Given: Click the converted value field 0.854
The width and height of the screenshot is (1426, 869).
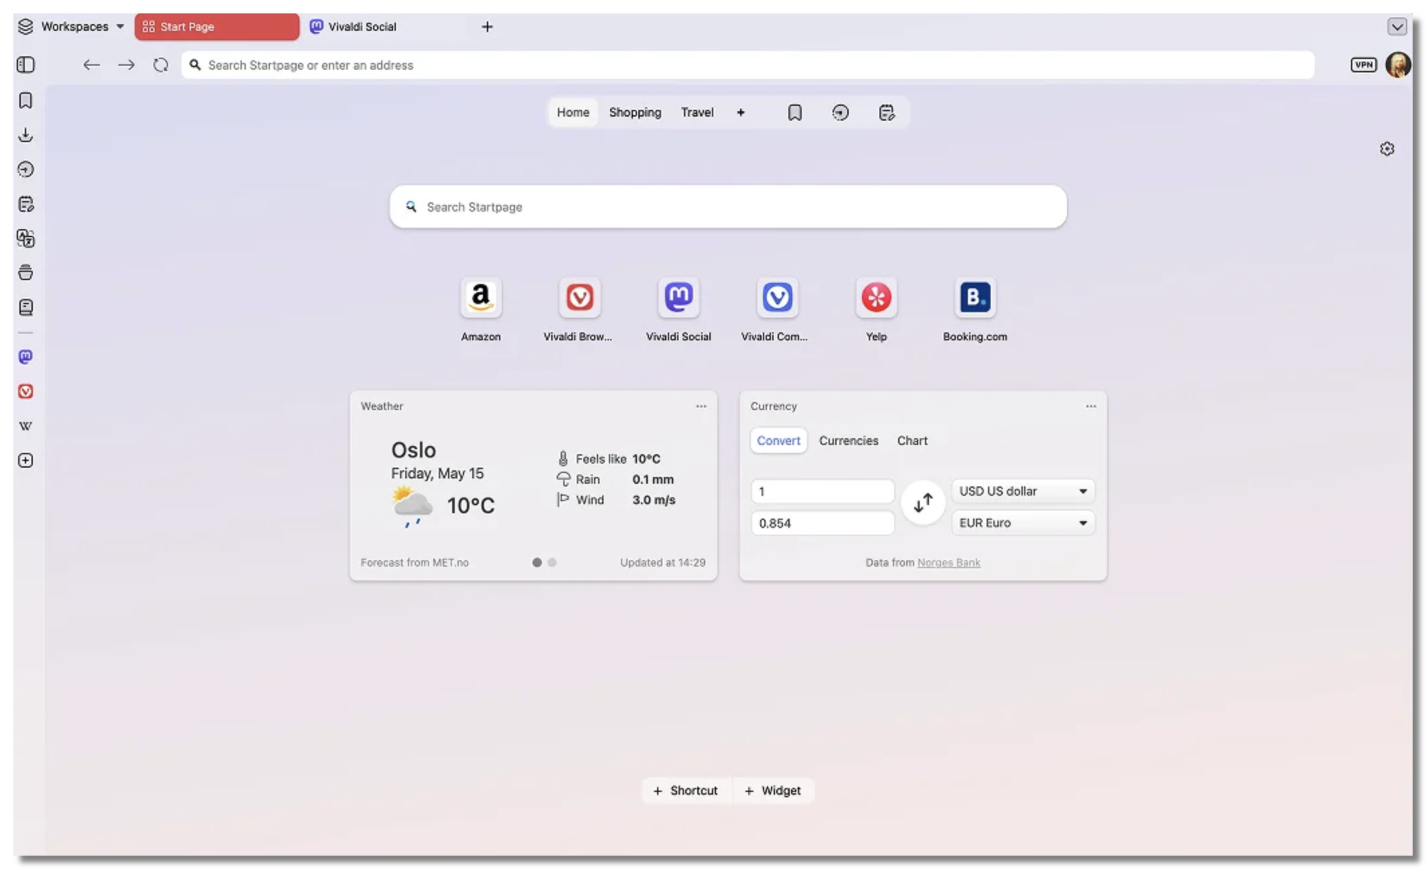Looking at the screenshot, I should point(823,523).
